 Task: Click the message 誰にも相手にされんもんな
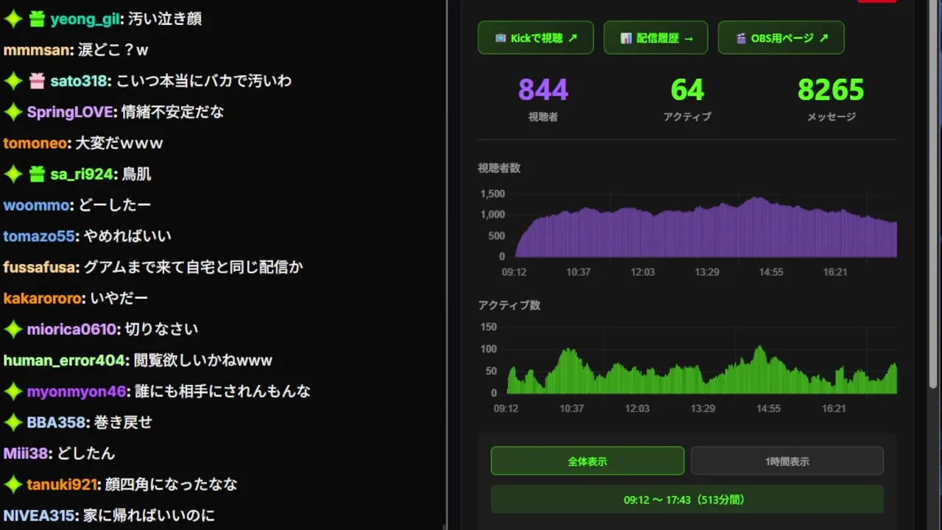222,391
